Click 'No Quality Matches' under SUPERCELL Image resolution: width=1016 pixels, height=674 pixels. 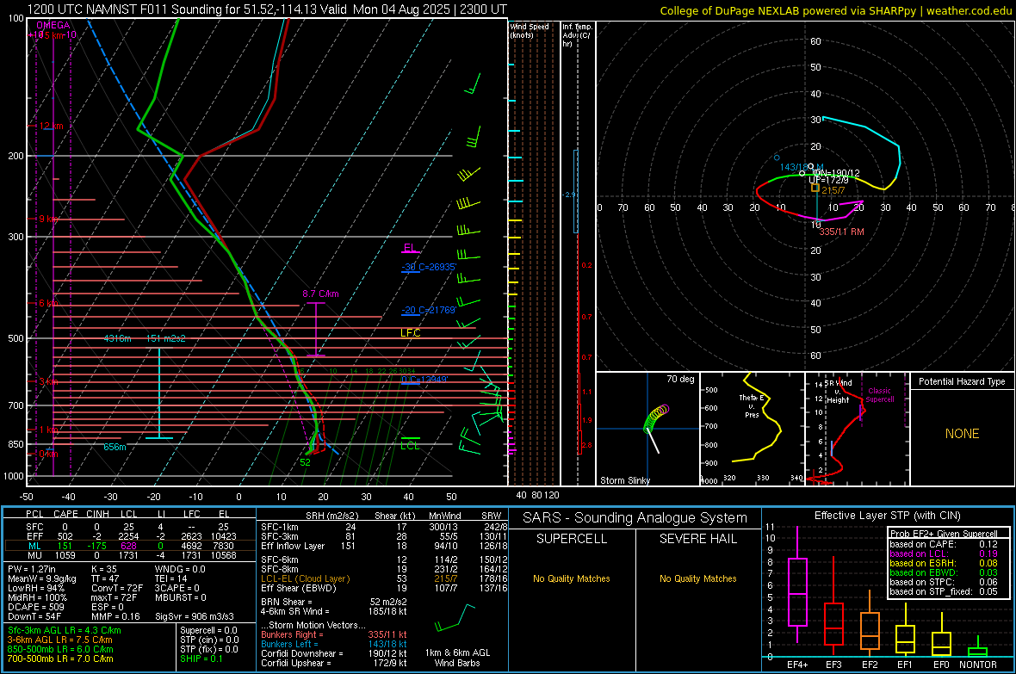572,578
